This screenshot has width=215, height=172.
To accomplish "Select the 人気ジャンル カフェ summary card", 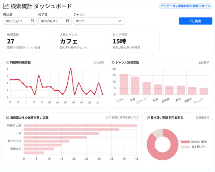I will point(81,41).
